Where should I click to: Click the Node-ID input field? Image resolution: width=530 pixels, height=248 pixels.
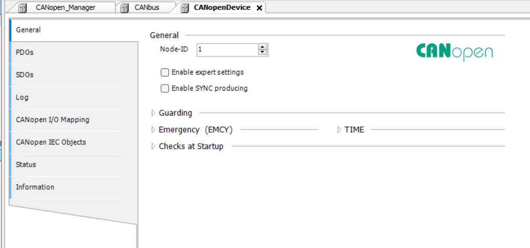coord(227,50)
